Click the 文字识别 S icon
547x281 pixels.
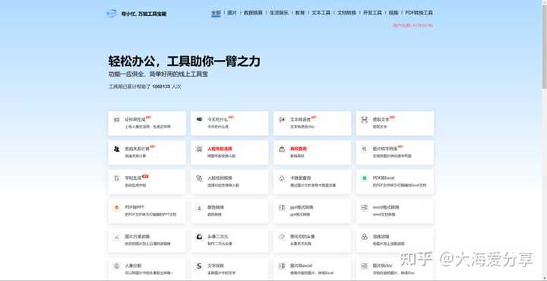pos(199,266)
